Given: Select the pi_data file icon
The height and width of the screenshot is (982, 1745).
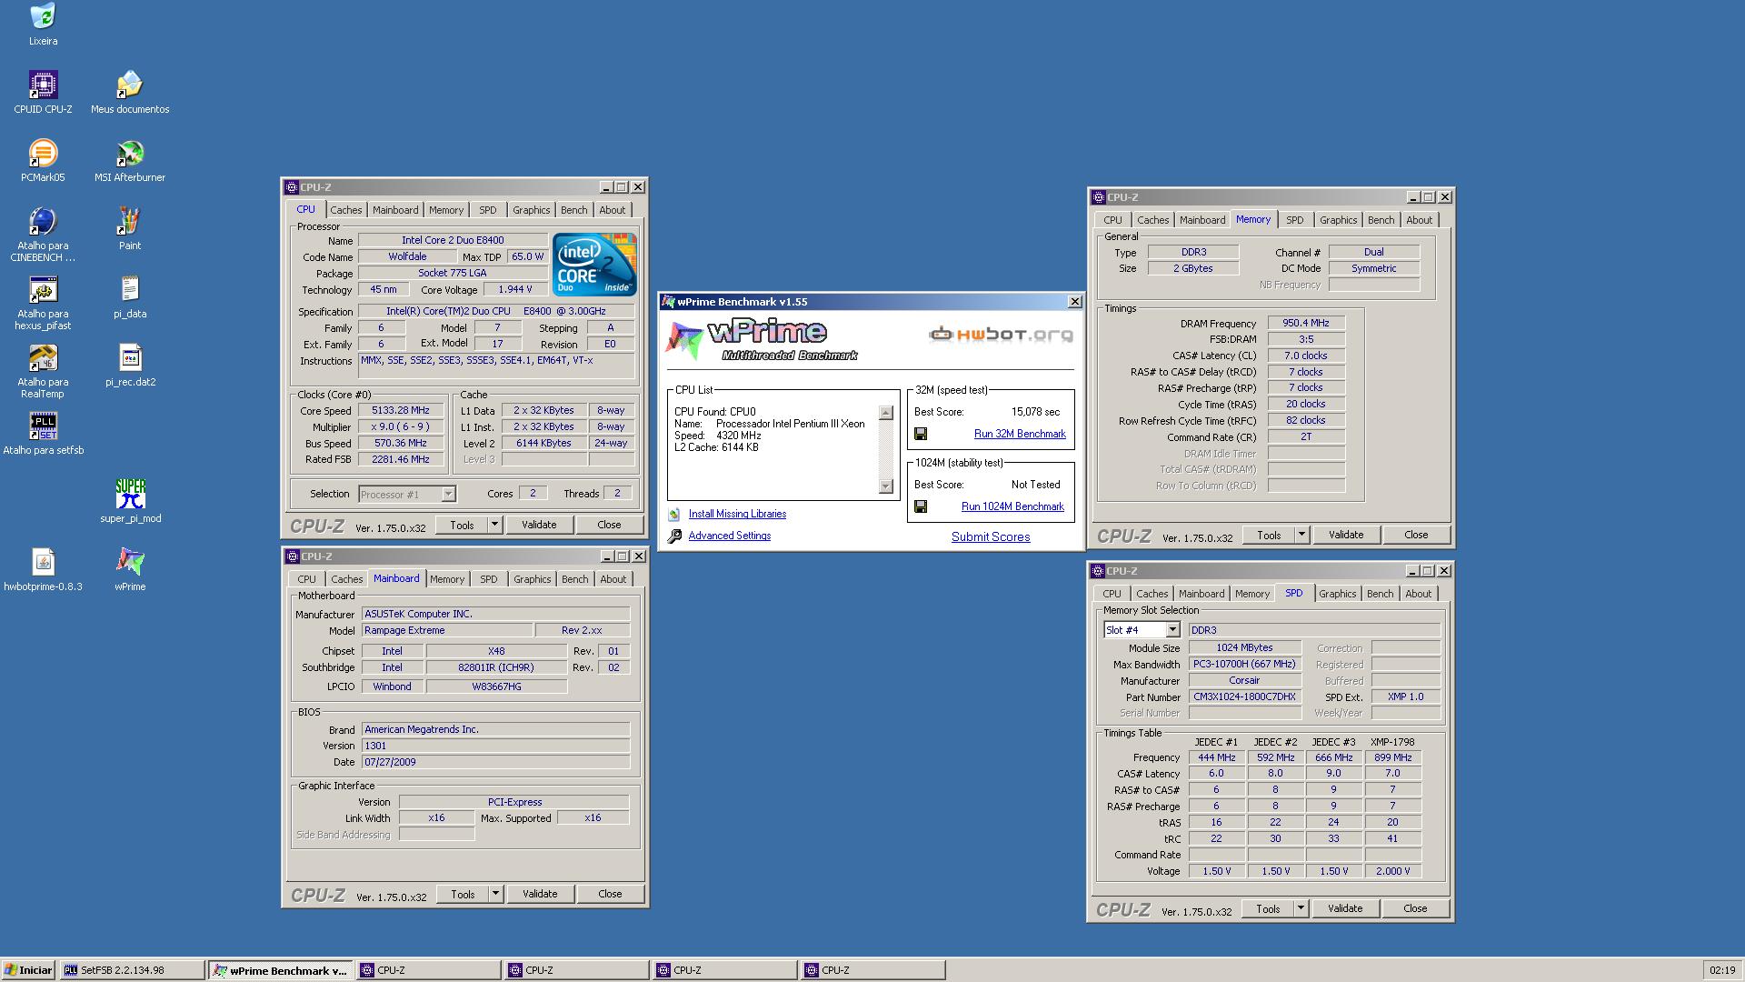Looking at the screenshot, I should [x=130, y=289].
